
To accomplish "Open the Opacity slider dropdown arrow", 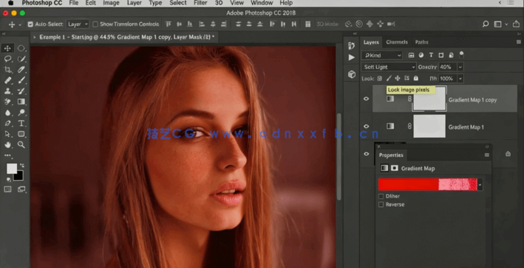I will point(460,67).
